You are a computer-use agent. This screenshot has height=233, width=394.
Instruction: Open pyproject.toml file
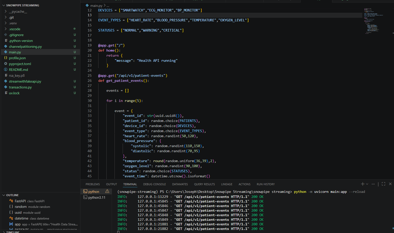20,64
